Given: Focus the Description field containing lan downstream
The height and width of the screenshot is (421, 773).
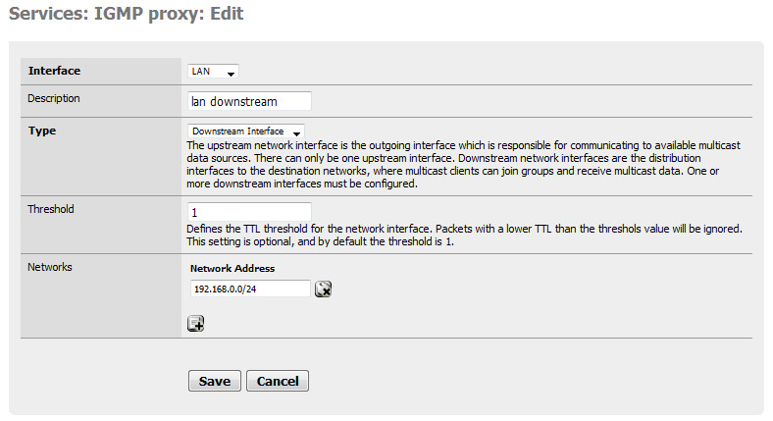Looking at the screenshot, I should [249, 101].
